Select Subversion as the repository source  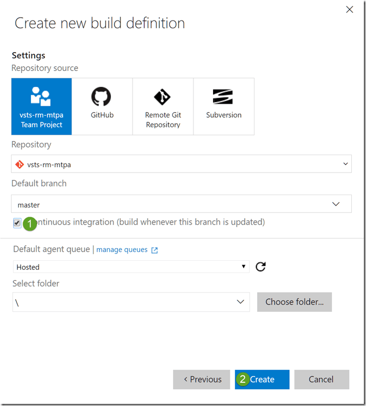pyautogui.click(x=224, y=107)
